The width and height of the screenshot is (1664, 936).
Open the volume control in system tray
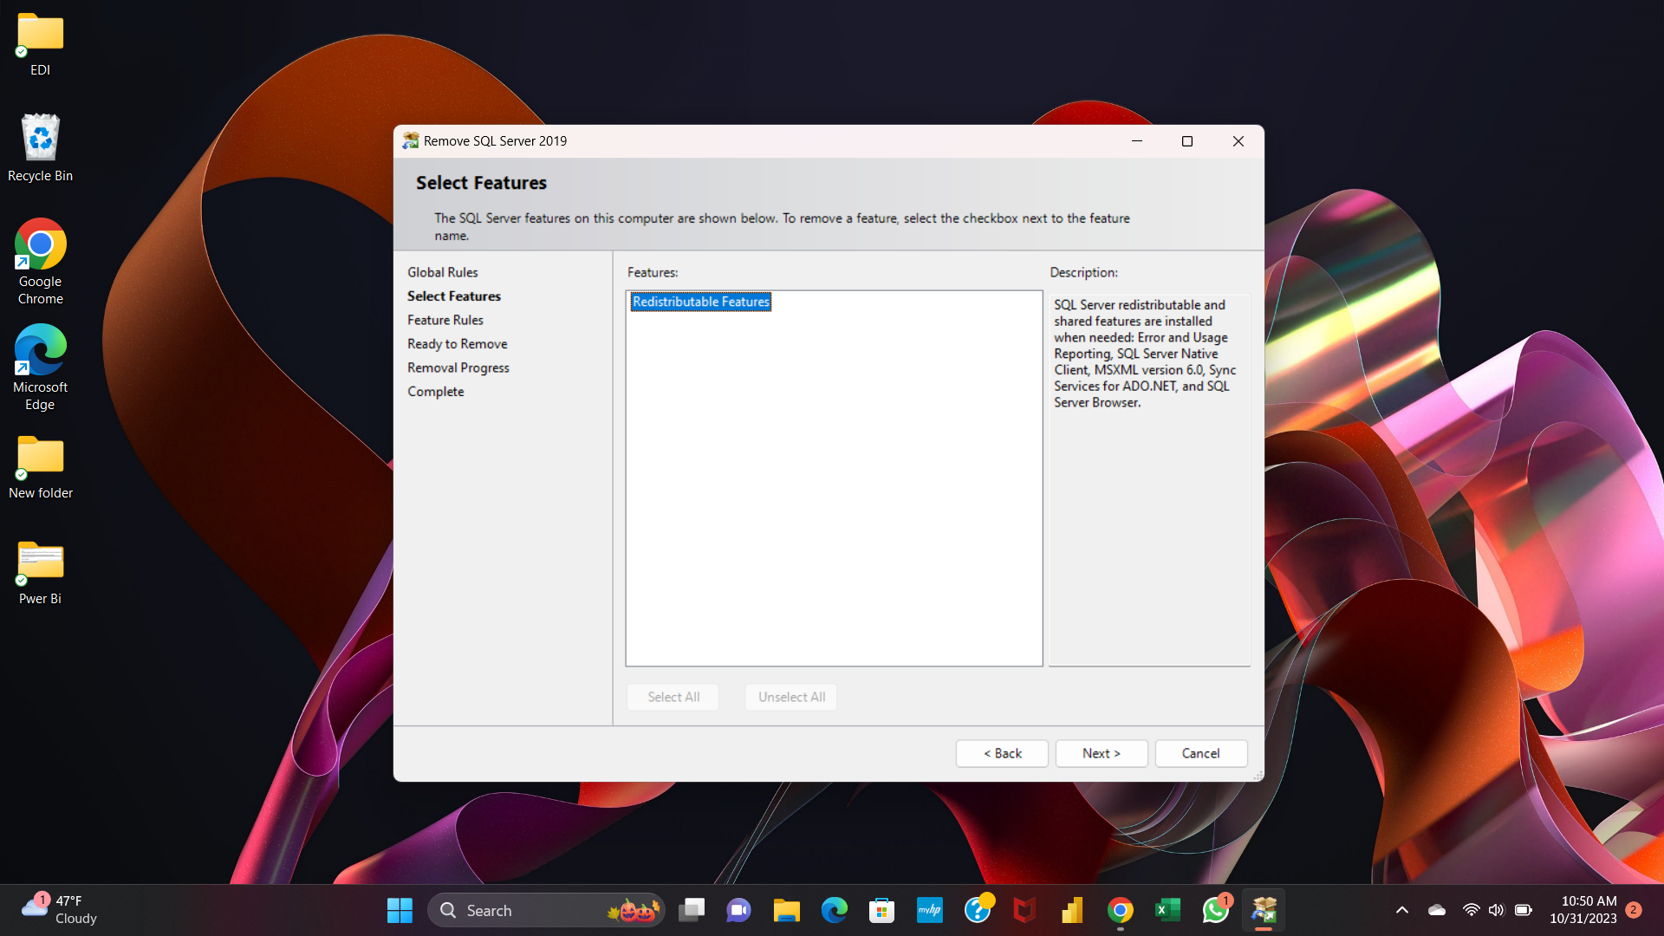pyautogui.click(x=1496, y=910)
